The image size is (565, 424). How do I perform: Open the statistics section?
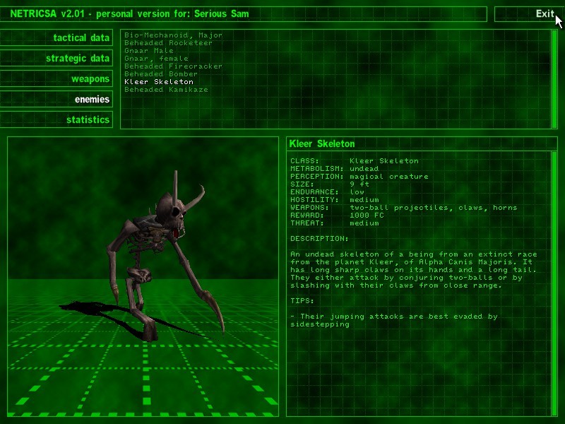56,119
